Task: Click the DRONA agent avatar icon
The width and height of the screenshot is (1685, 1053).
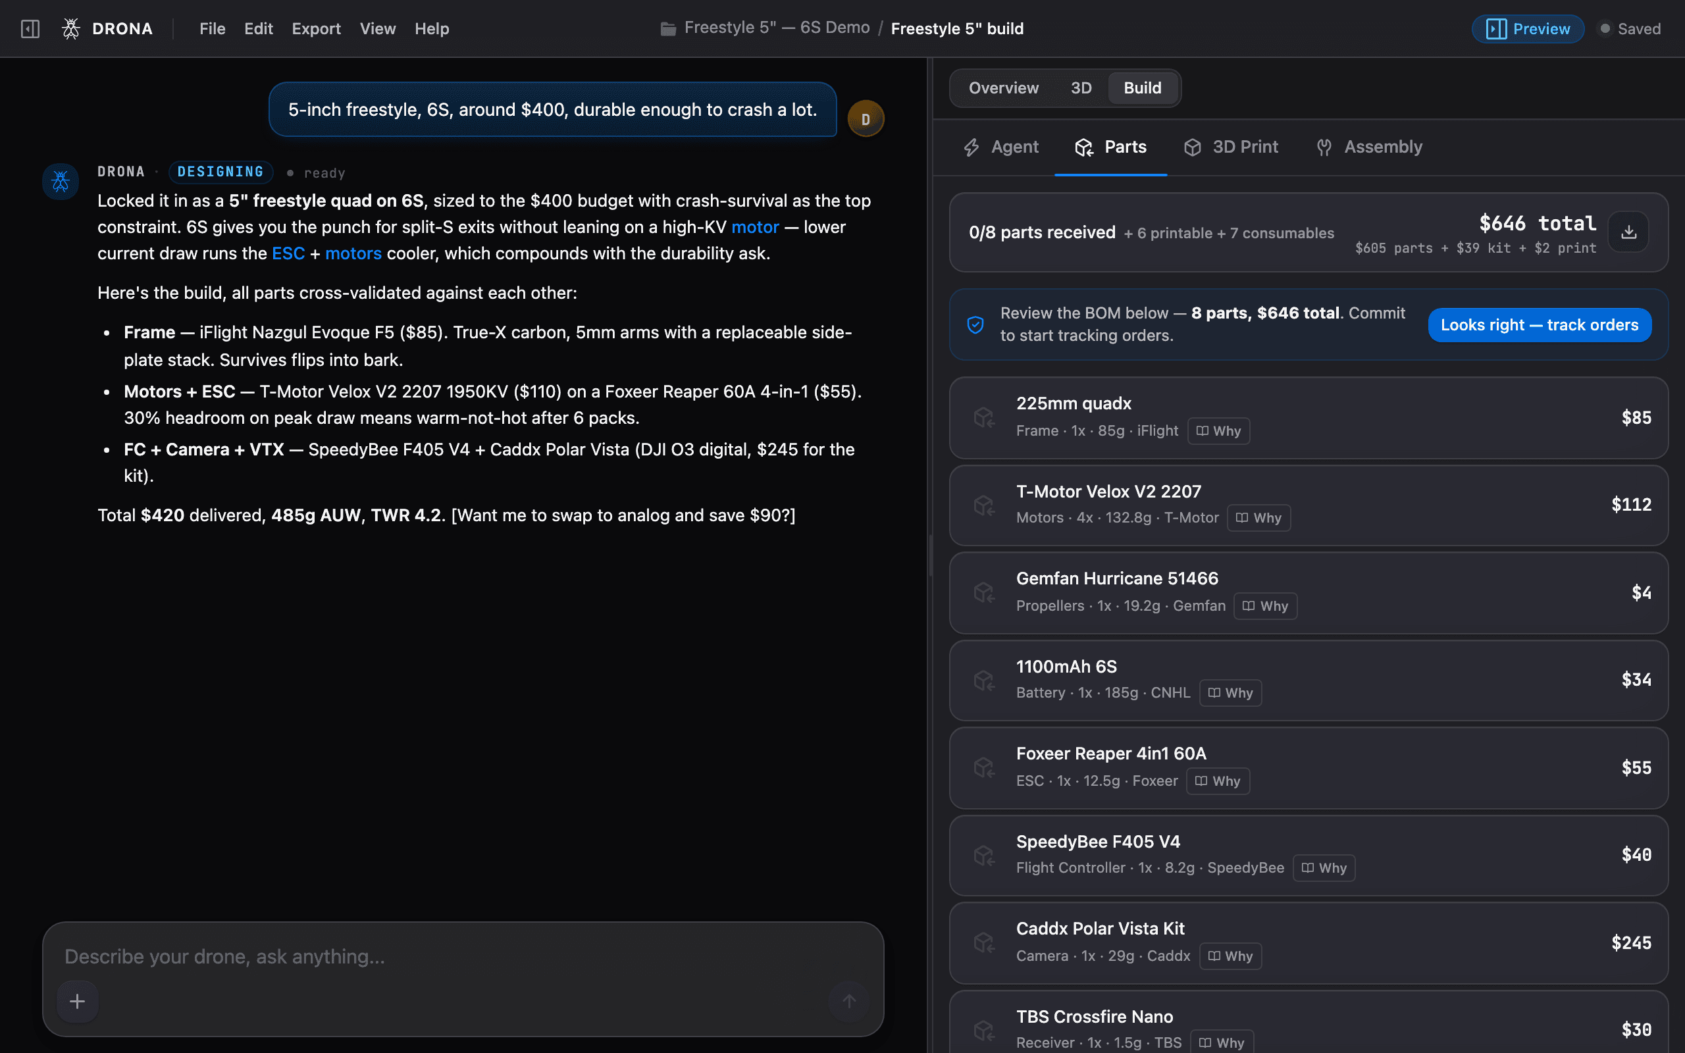Action: [61, 182]
